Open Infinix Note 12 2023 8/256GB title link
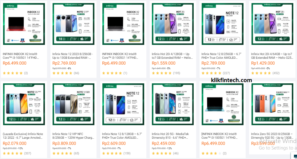This screenshot has height=159, width=297. [73, 56]
